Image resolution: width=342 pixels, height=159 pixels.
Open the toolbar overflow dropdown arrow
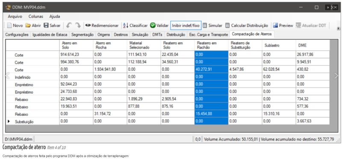[339, 28]
